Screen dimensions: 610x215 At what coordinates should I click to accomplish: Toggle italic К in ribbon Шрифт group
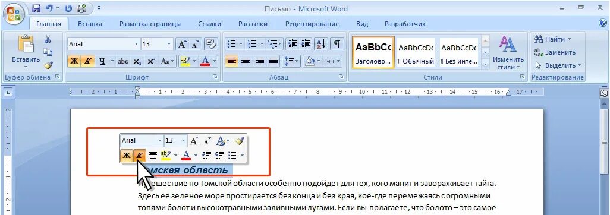pos(87,61)
